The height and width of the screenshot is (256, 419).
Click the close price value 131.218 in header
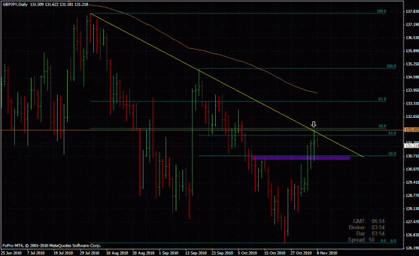coord(81,5)
